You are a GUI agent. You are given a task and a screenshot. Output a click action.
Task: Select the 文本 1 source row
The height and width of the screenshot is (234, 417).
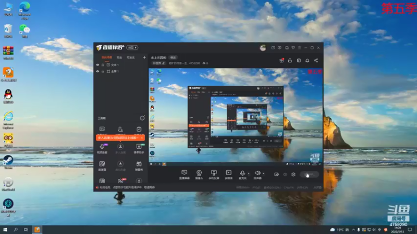click(121, 64)
